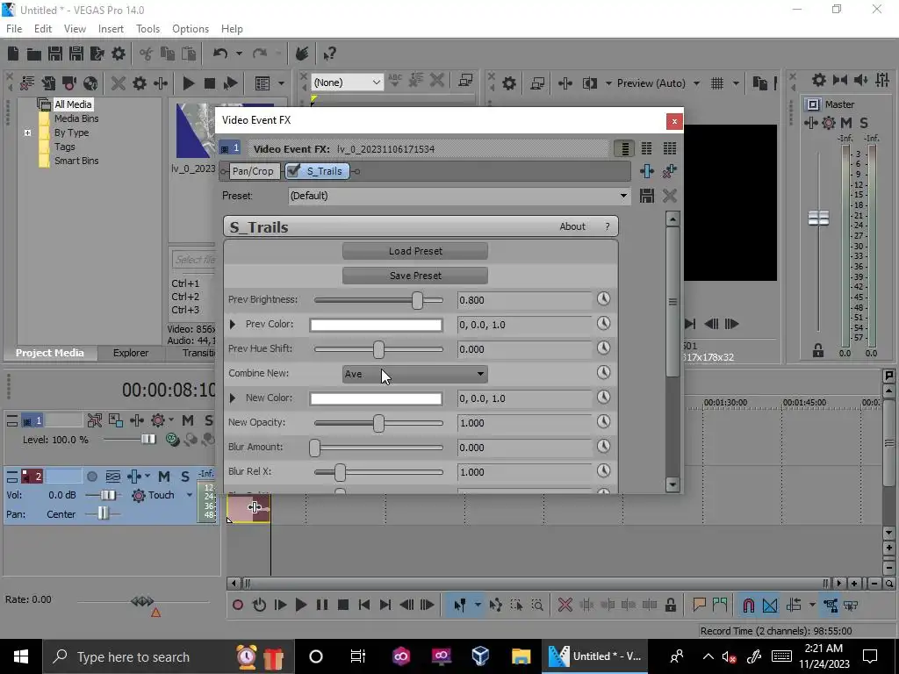Open the Preset (Default) dropdown
This screenshot has height=674, width=899.
click(459, 196)
